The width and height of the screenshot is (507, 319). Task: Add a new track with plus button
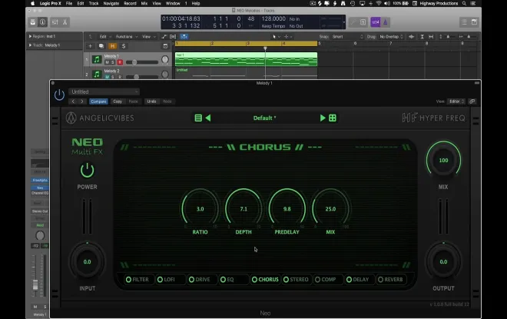pyautogui.click(x=90, y=46)
